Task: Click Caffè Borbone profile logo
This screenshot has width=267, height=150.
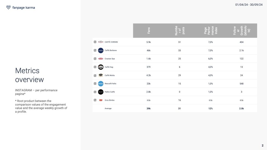Action: [x=101, y=51]
